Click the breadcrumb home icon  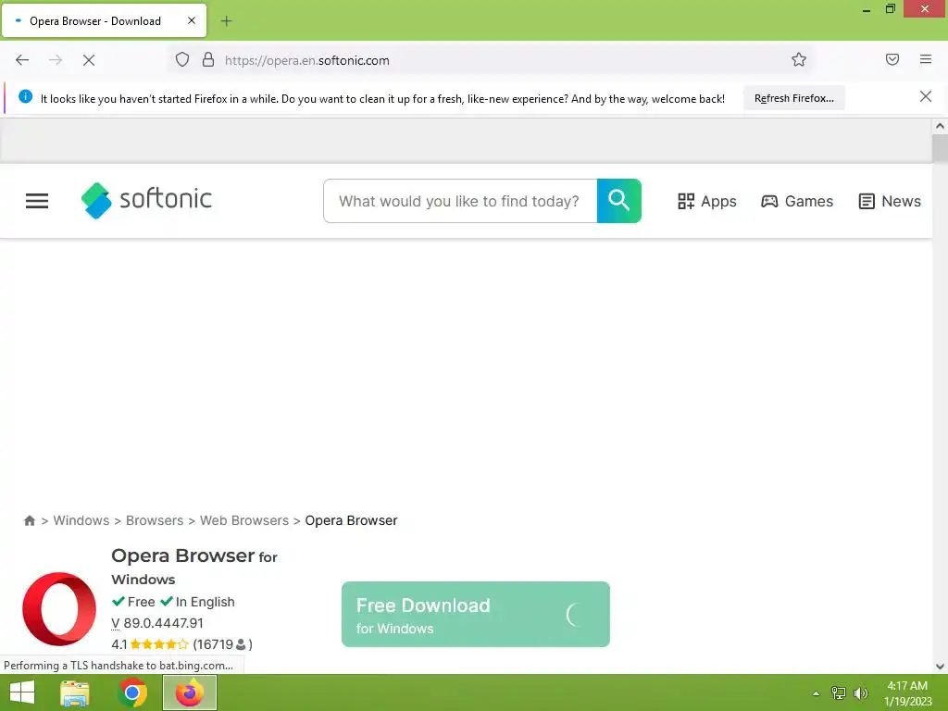tap(29, 520)
